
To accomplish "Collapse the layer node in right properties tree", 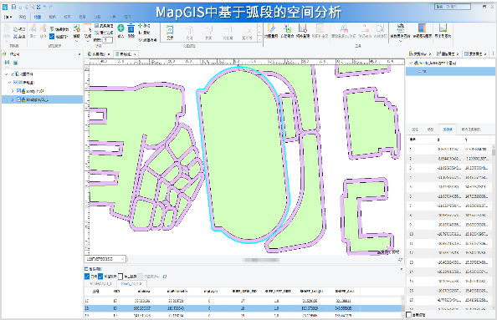I will pos(411,63).
